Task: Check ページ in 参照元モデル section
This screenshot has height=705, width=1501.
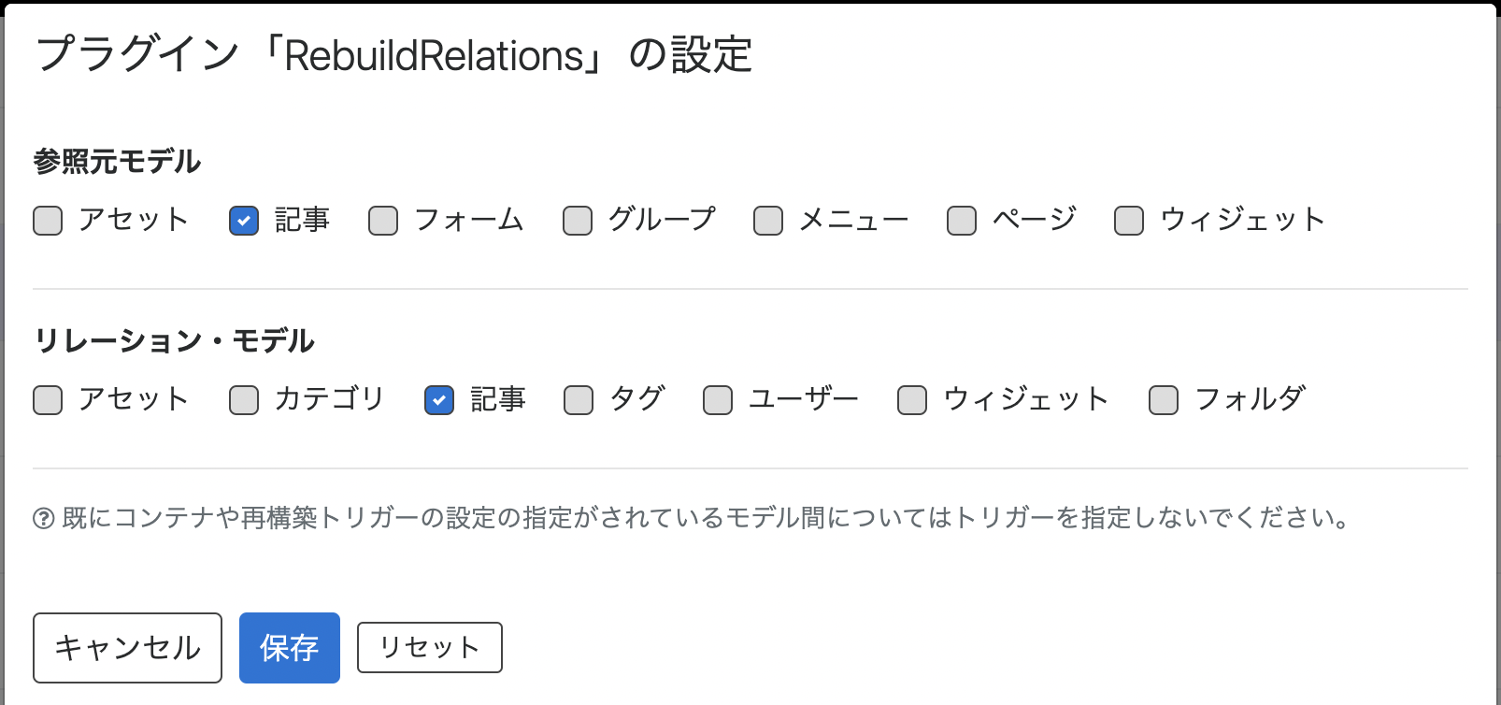Action: tap(960, 220)
